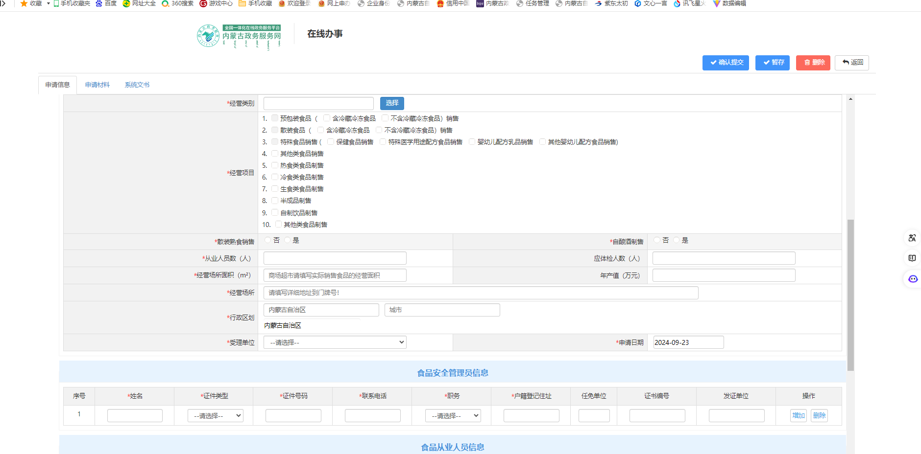The height and width of the screenshot is (454, 921).
Task: Click the Inner Mongolia government service logo
Action: (239, 36)
